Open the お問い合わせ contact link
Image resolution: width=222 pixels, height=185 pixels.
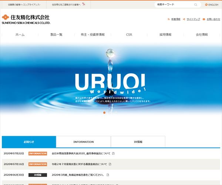[213, 19]
